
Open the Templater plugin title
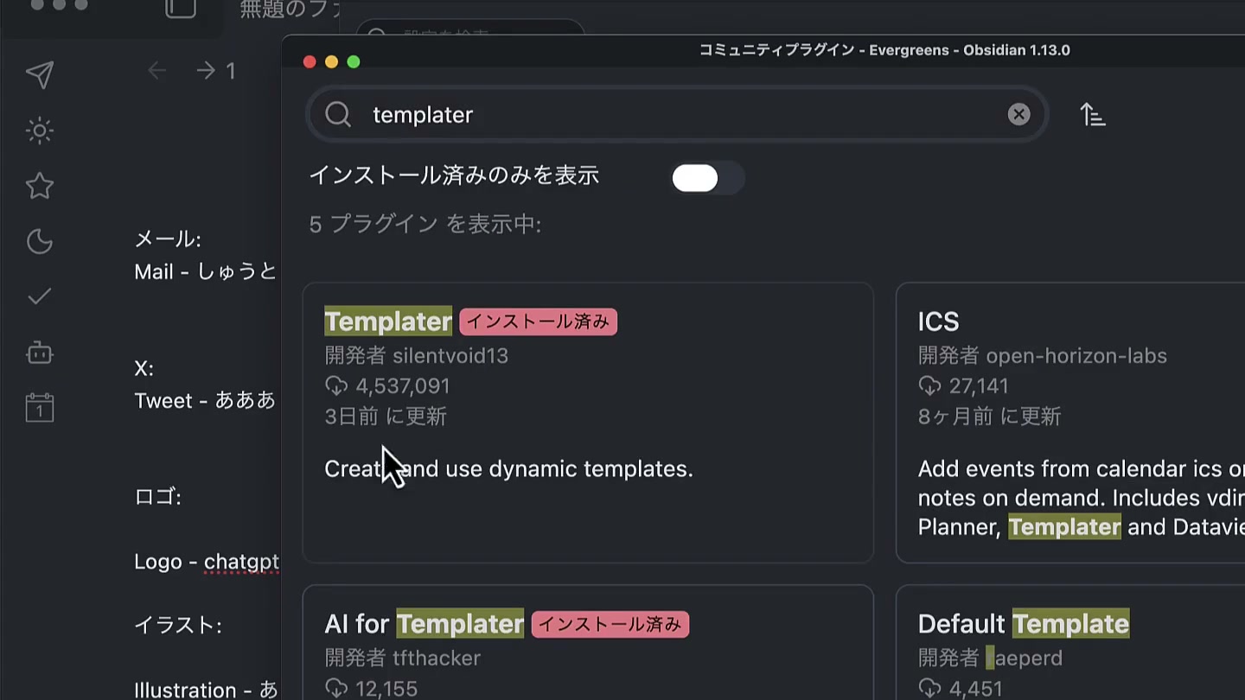pyautogui.click(x=388, y=321)
